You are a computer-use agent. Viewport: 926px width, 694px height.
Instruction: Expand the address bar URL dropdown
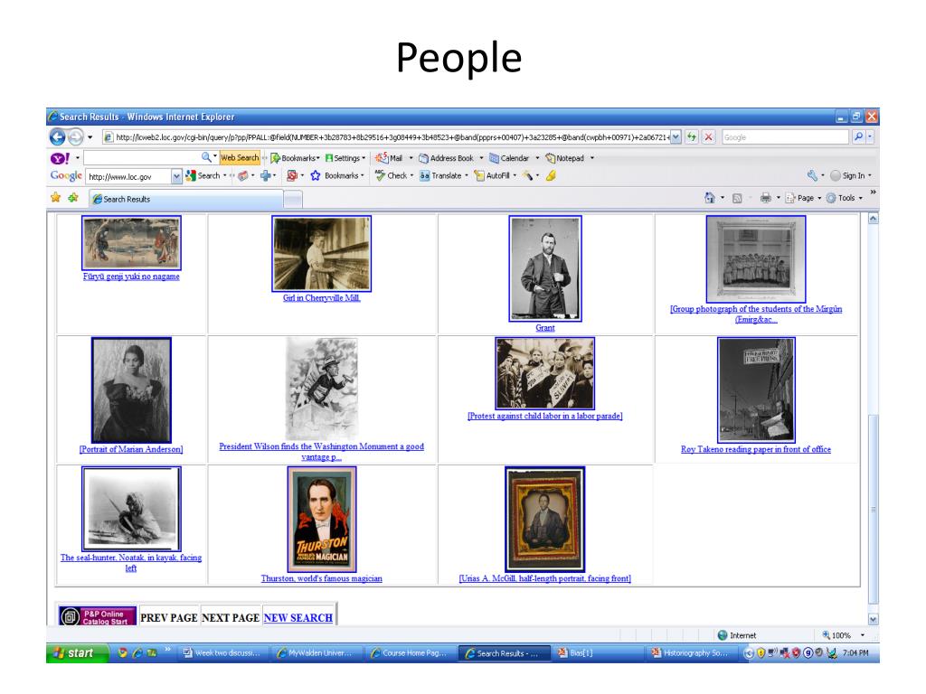pyautogui.click(x=676, y=137)
